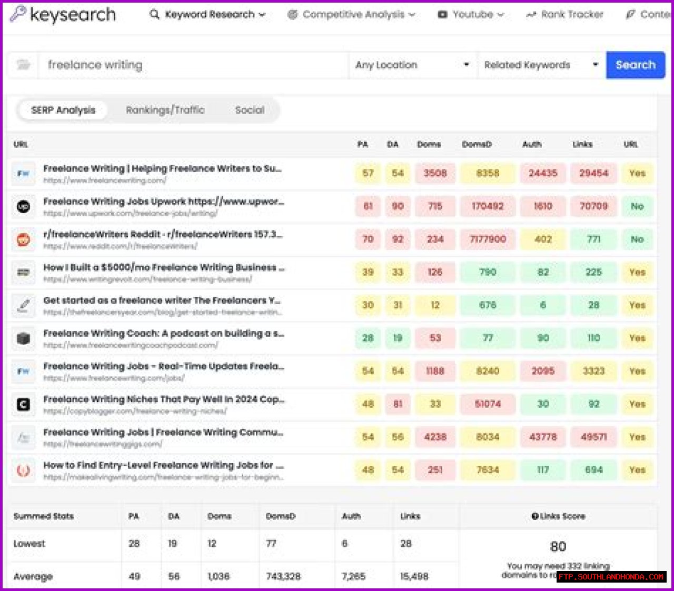
Task: Switch to the Rankings/Traffic tab
Action: 165,110
